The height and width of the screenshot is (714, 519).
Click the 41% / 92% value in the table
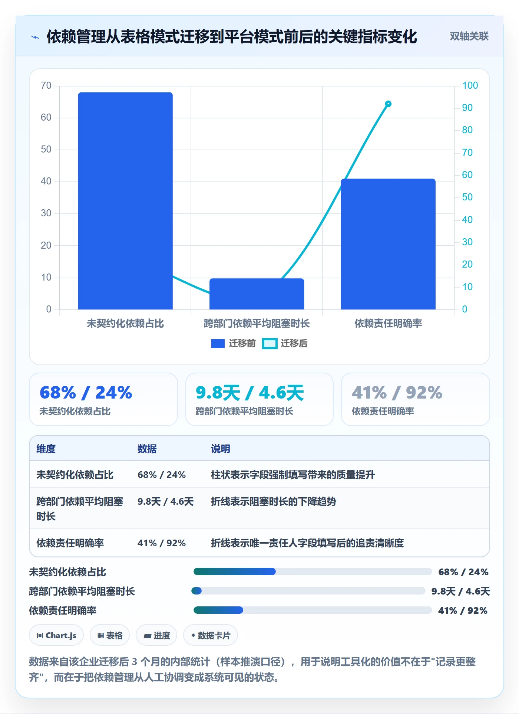coord(162,543)
